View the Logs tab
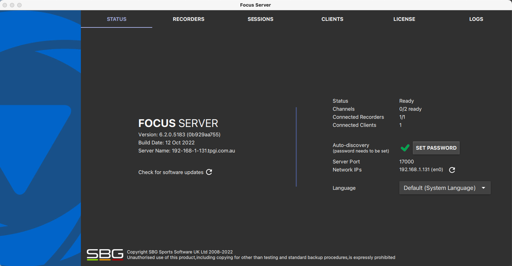Viewport: 512px width, 266px height. point(476,19)
